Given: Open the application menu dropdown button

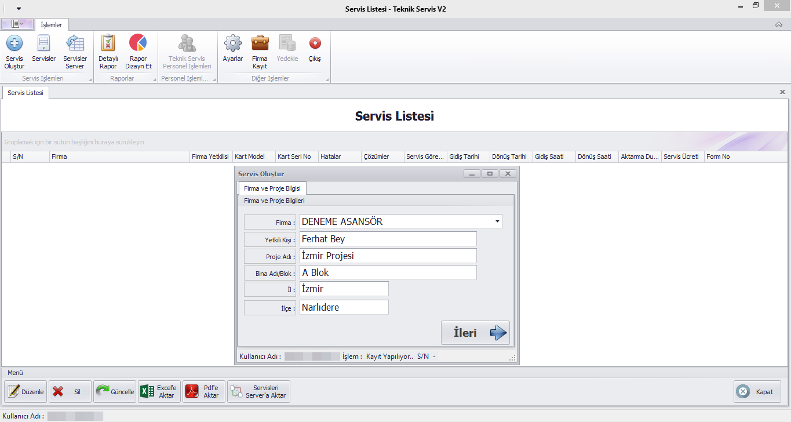Looking at the screenshot, I should [17, 24].
